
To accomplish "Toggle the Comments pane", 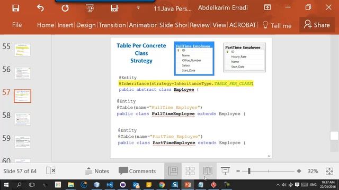I will (137, 171).
